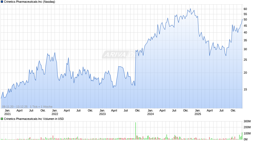The image size is (254, 142).
Task: Click the Jan. 2022 time axis label
Action: click(x=55, y=112)
